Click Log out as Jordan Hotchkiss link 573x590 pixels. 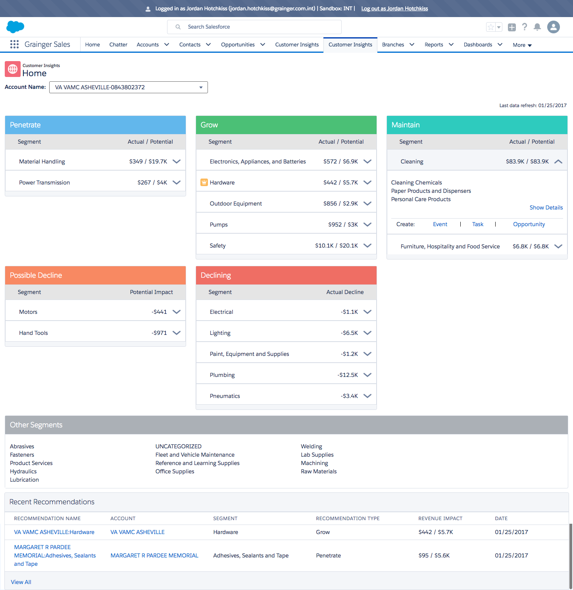[x=394, y=9]
